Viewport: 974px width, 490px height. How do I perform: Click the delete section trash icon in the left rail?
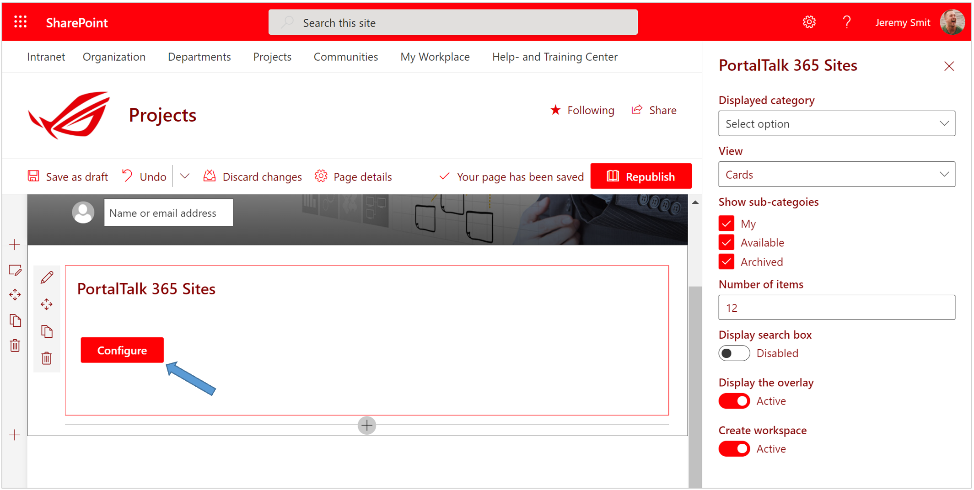pyautogui.click(x=15, y=345)
